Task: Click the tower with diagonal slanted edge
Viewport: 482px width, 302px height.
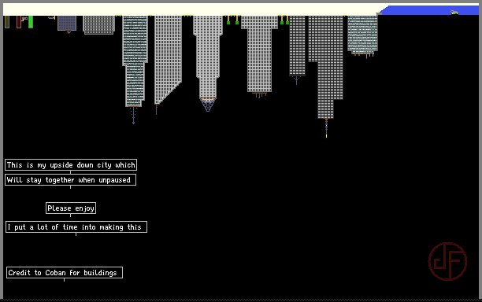Action: tap(168, 60)
